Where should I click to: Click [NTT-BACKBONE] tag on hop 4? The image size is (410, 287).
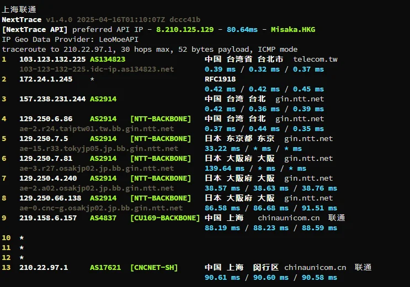[161, 119]
